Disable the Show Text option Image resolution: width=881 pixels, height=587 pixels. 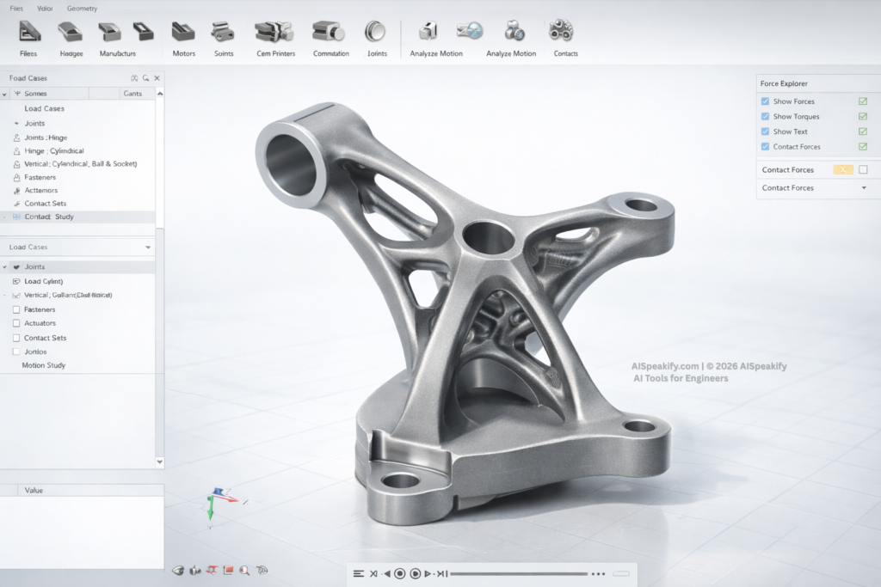(765, 131)
